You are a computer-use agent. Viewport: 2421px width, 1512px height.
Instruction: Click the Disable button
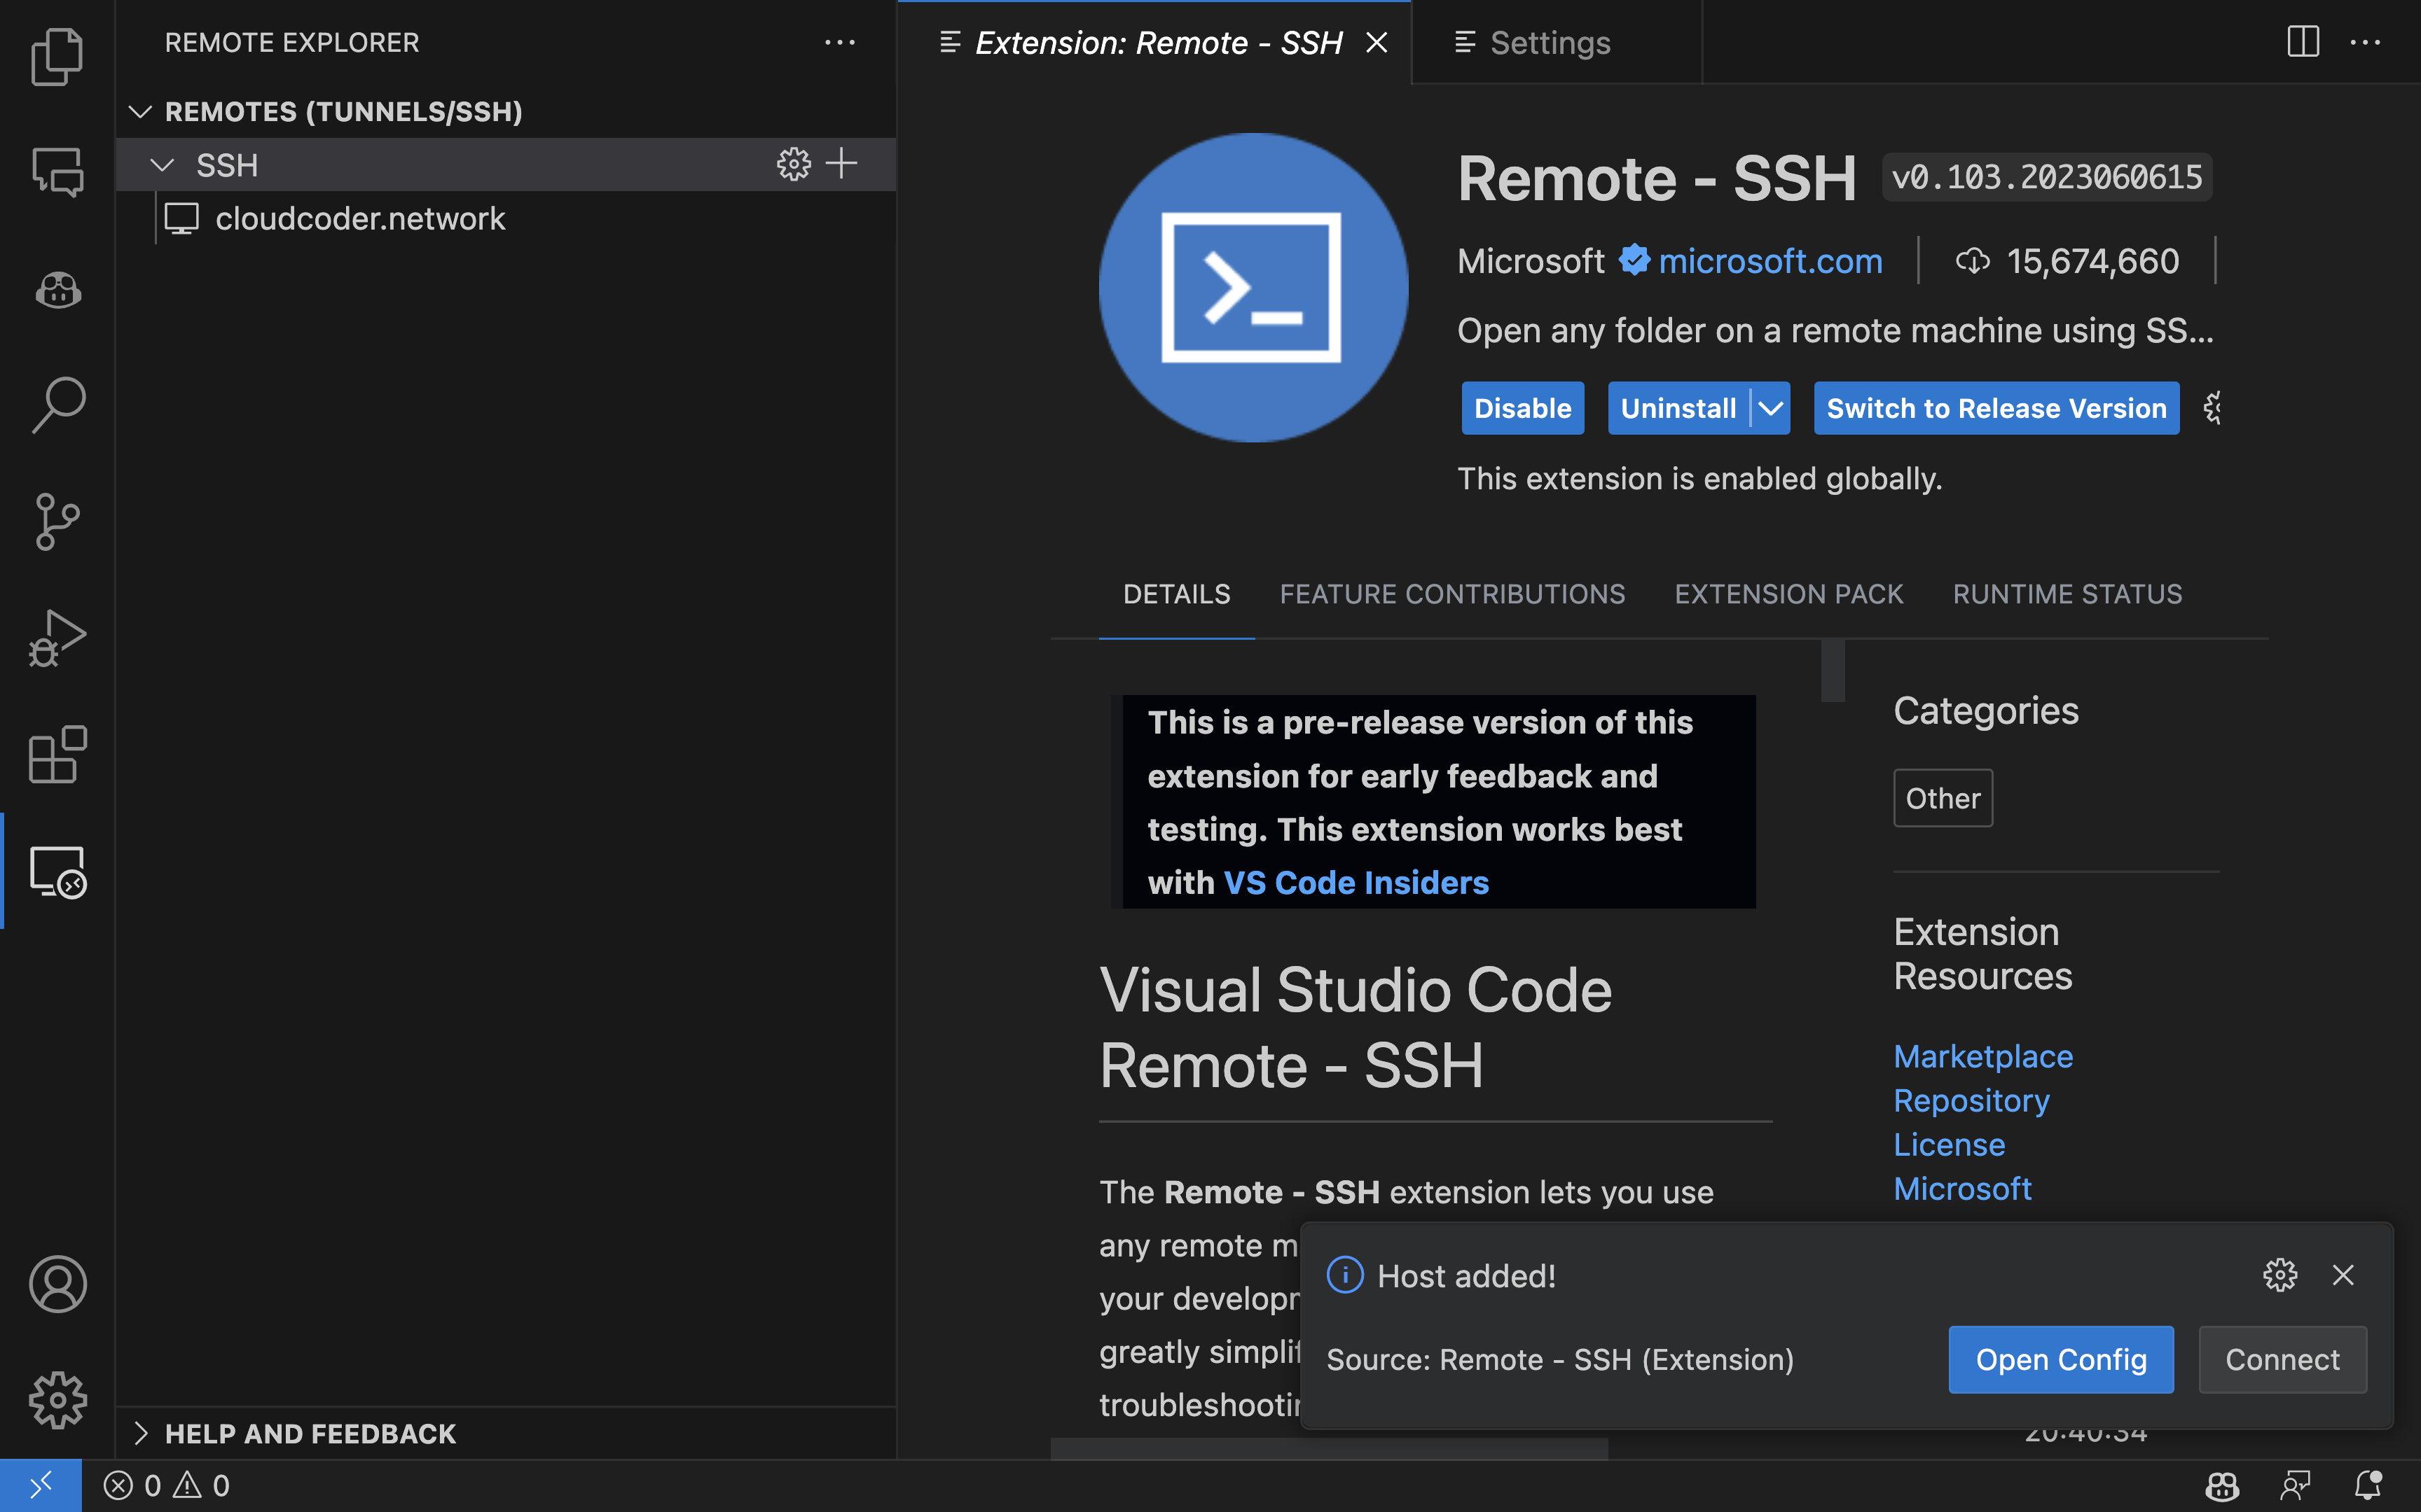click(x=1523, y=408)
